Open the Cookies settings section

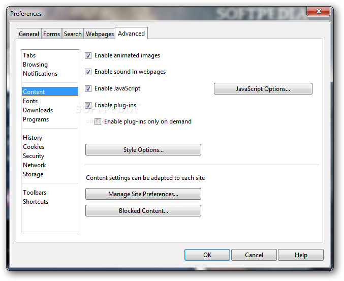coord(50,147)
